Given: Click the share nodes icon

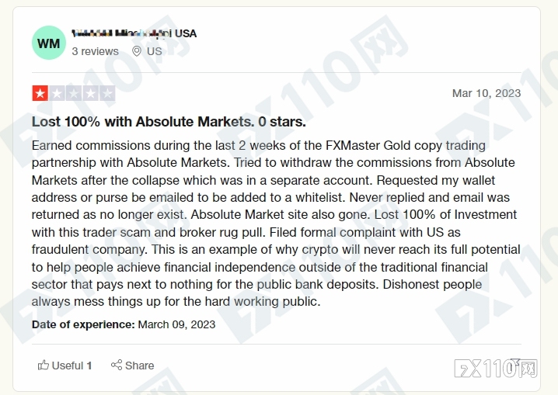Looking at the screenshot, I should pos(117,365).
